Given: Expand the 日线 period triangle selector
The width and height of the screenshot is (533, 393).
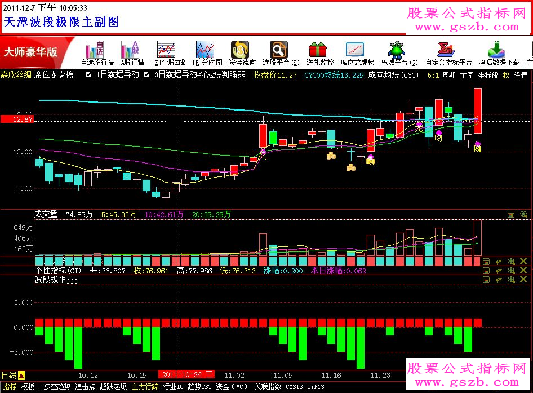Looking at the screenshot, I should [21, 376].
